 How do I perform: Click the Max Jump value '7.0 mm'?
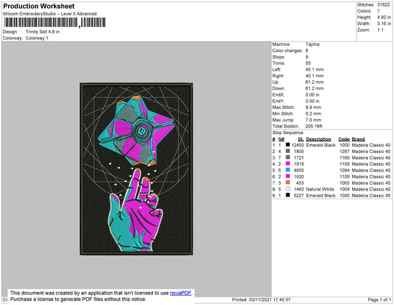click(x=313, y=120)
